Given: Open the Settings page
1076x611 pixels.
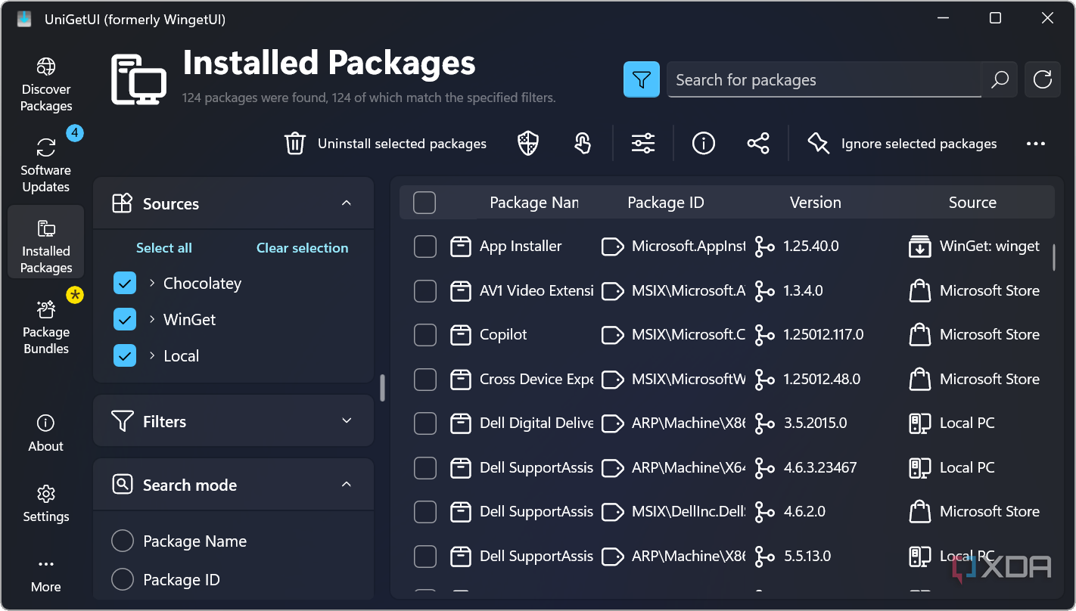Looking at the screenshot, I should [45, 504].
